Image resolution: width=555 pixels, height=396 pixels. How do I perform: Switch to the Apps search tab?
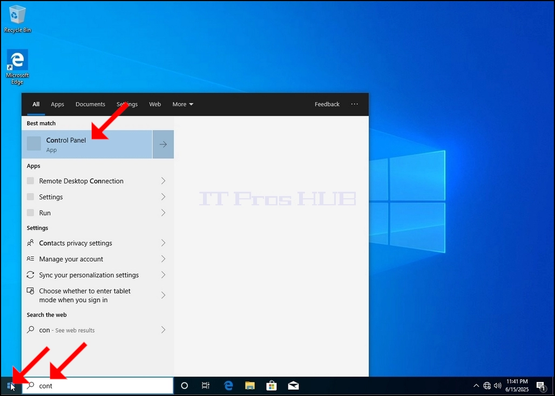coord(57,104)
